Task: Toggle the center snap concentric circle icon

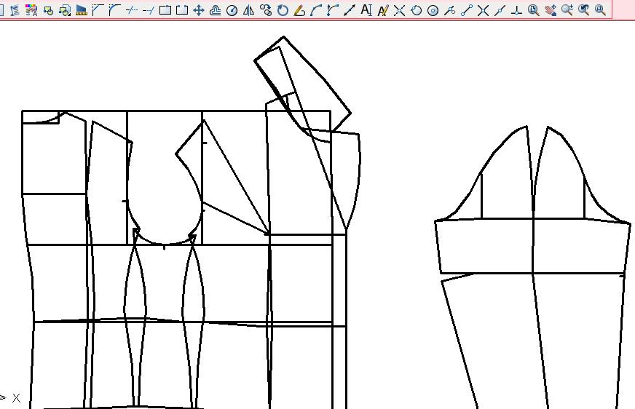Action: [433, 10]
